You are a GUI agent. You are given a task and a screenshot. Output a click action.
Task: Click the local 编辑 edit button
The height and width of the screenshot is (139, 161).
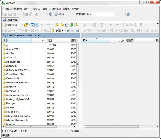point(22,30)
